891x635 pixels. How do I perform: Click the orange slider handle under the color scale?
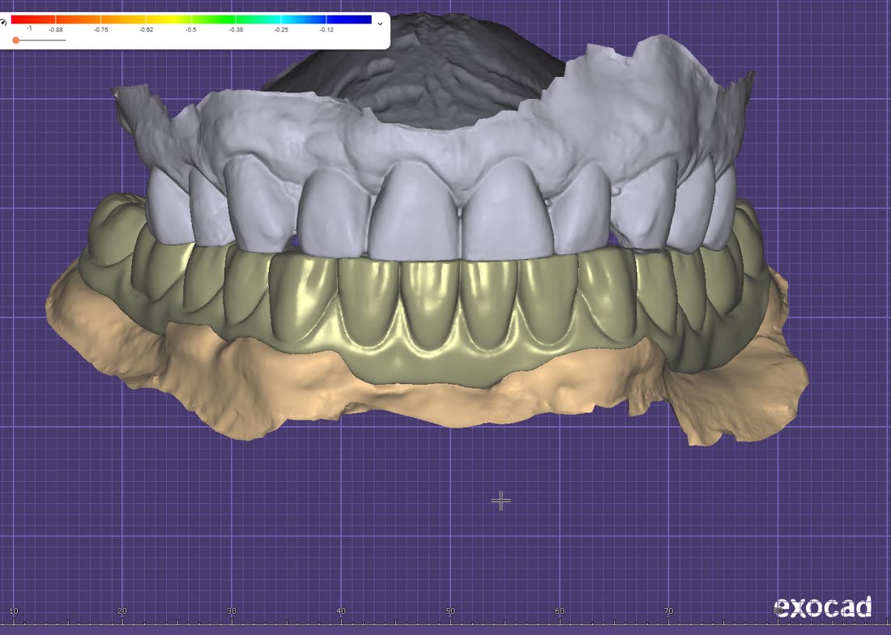click(16, 40)
